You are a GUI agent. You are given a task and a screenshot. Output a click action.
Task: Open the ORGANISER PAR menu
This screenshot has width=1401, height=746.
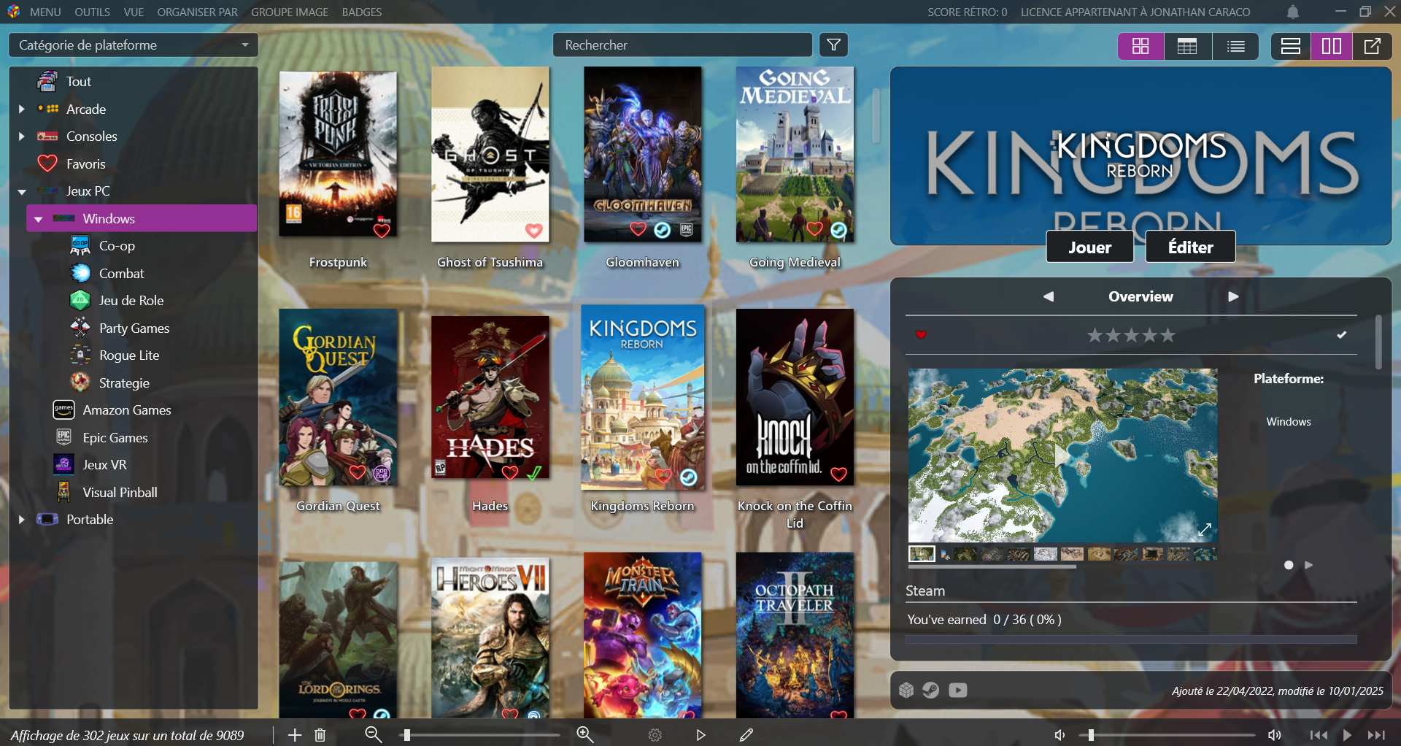[x=197, y=12]
